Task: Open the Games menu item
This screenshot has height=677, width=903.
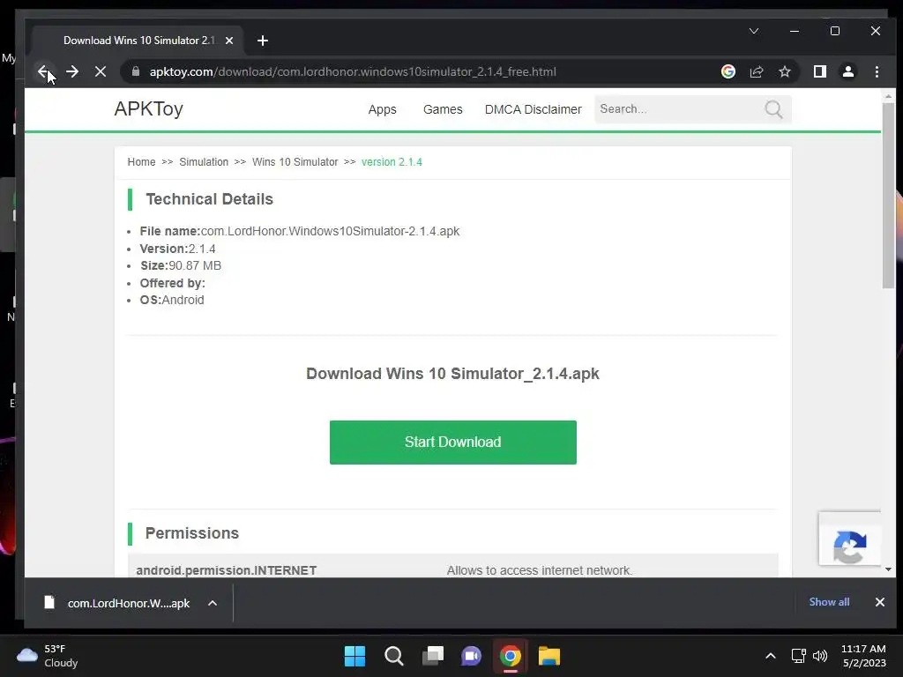Action: tap(443, 109)
